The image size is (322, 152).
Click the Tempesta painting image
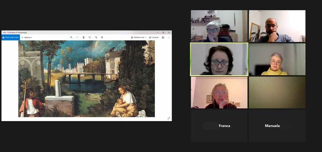coord(86,79)
